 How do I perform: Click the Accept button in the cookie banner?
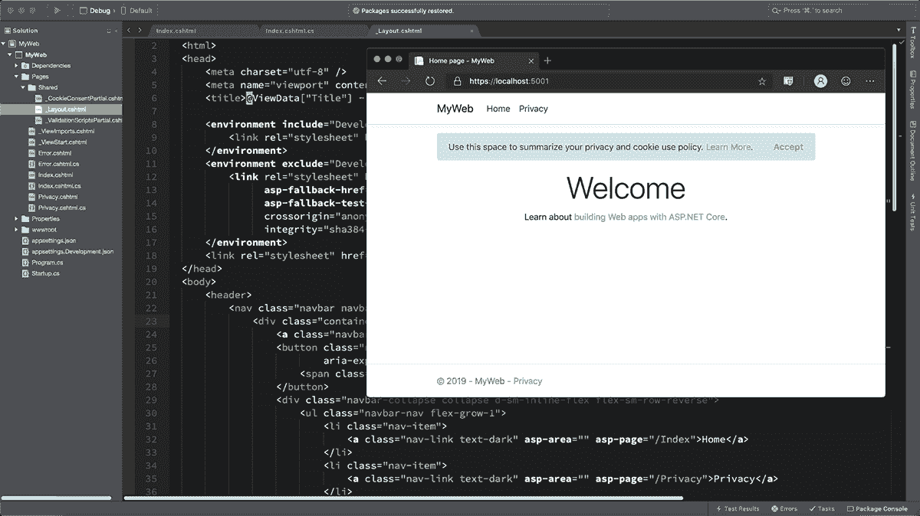tap(789, 146)
